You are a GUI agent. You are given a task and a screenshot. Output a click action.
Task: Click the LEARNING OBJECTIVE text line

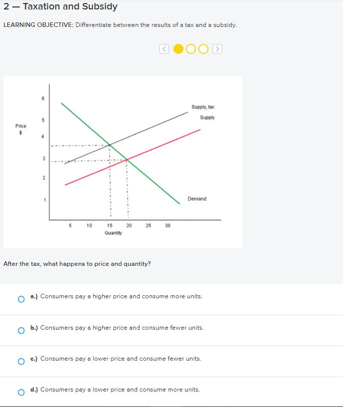pos(120,25)
